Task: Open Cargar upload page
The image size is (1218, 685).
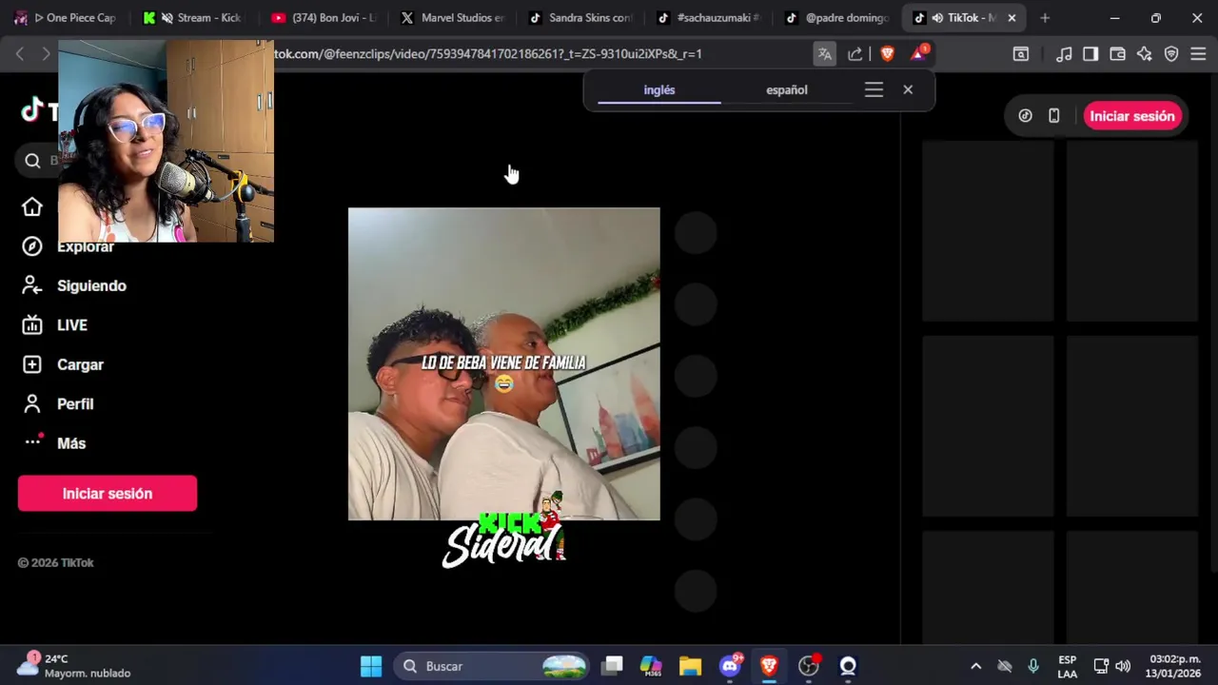Action: tap(63, 364)
